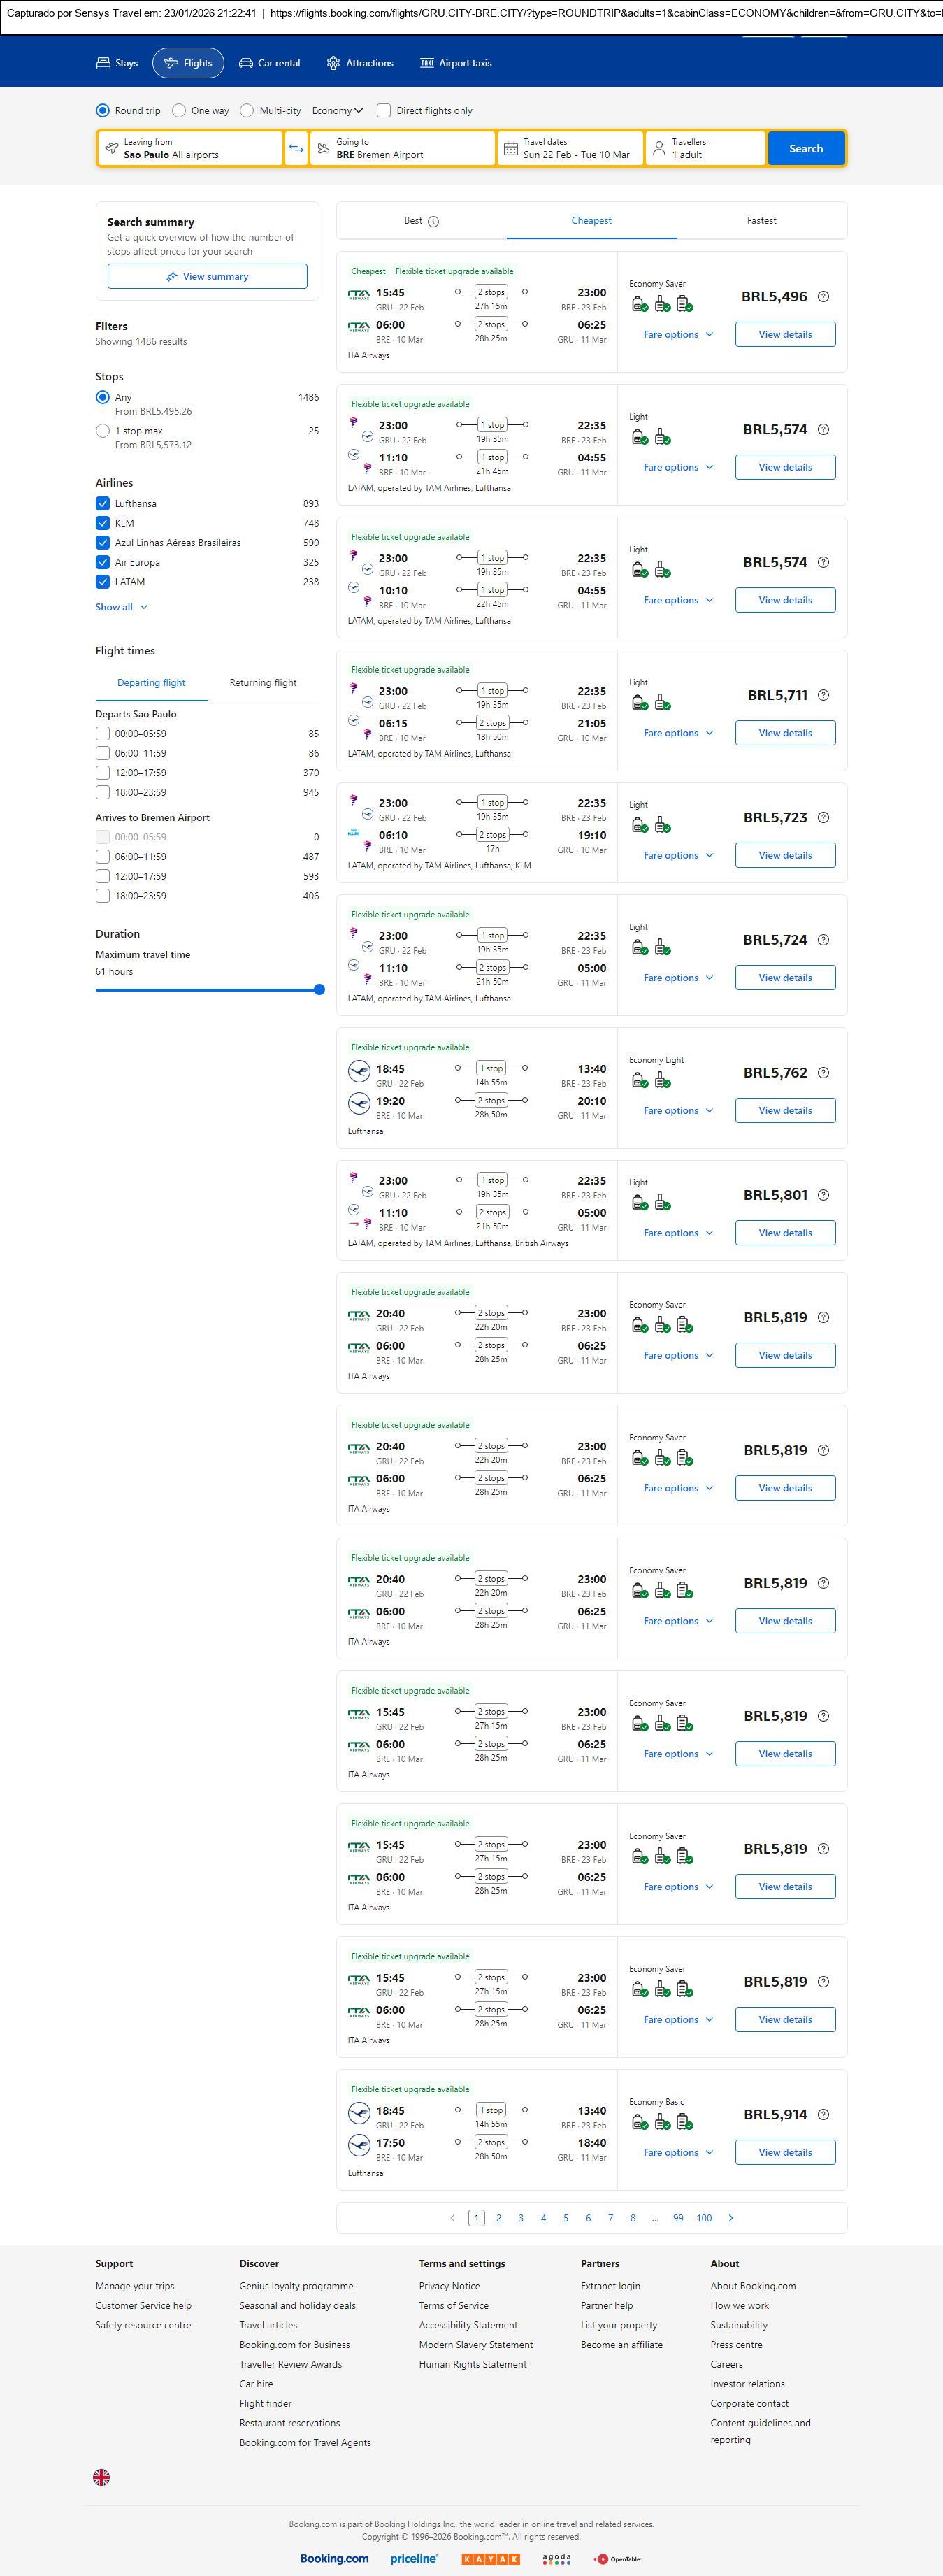Open the Returning flight times tab
This screenshot has width=943, height=2576.
coord(263,683)
